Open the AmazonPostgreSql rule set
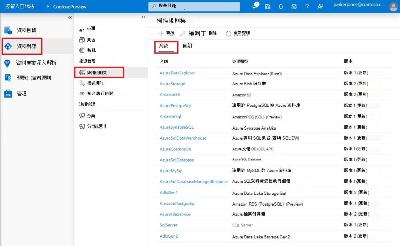This screenshot has height=246, width=400. tap(178, 203)
